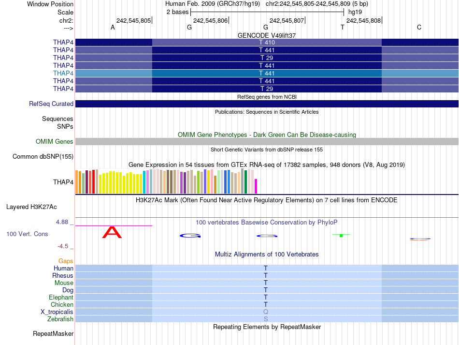
Task: Click the A base in the sequence row
Action: (x=113, y=27)
